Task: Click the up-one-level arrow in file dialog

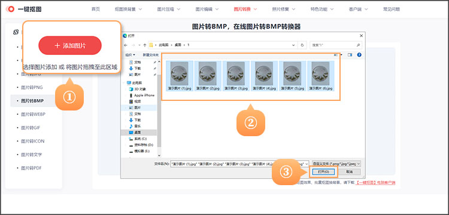Action: 144,45
